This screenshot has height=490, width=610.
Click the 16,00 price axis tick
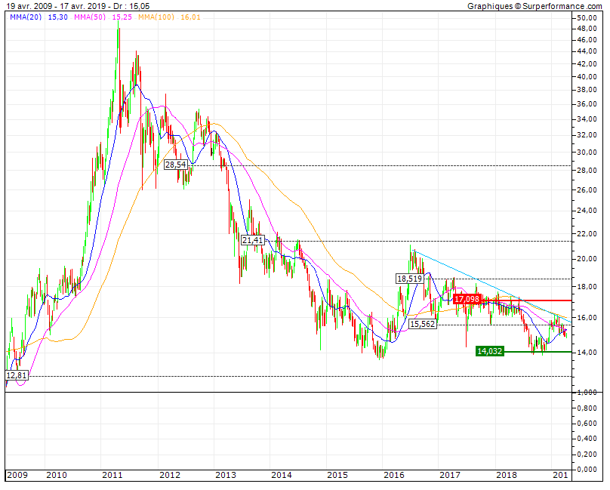(587, 317)
